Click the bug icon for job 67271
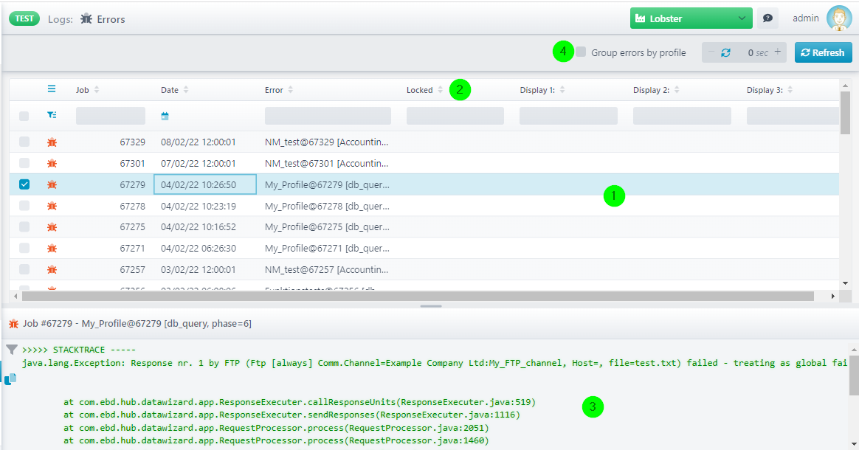859x450 pixels. (x=52, y=248)
